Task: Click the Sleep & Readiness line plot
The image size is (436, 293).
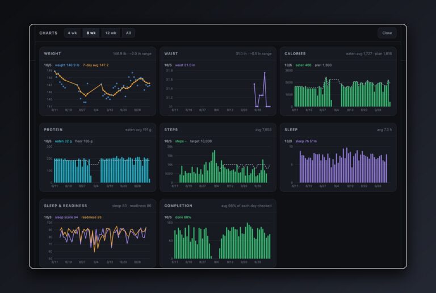Action: pos(102,240)
